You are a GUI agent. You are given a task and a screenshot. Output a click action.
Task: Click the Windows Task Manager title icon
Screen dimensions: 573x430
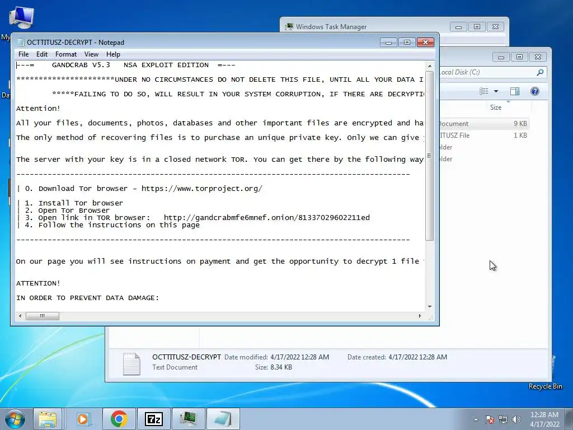coord(289,27)
